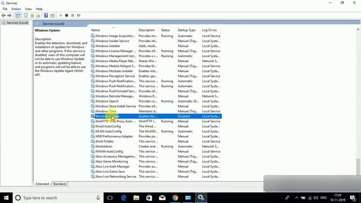Open the Help menu
The width and height of the screenshot is (361, 203).
[x=39, y=9]
